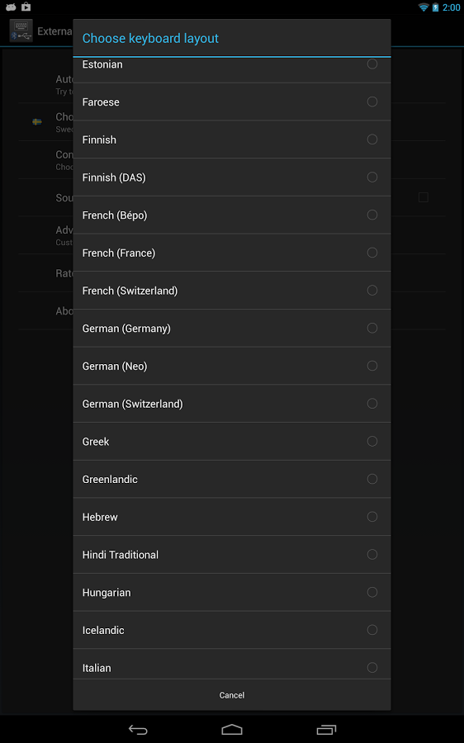Select the Icelandic radio button
The height and width of the screenshot is (743, 464).
pos(372,630)
